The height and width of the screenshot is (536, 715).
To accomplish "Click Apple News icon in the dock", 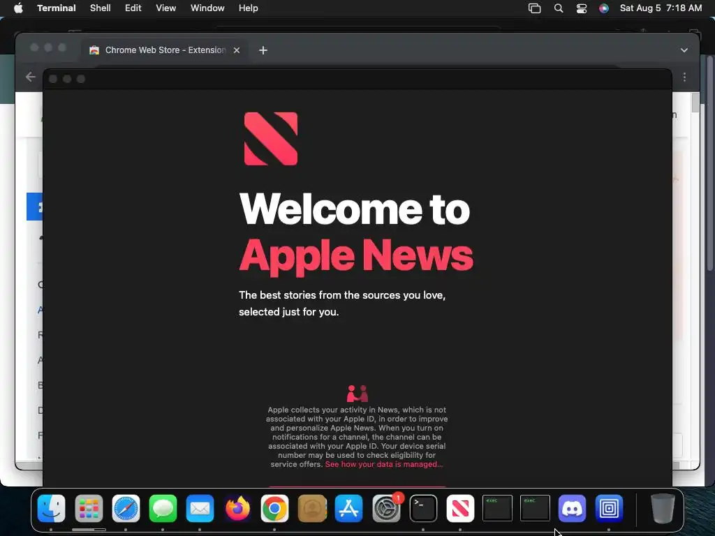I will (460, 508).
